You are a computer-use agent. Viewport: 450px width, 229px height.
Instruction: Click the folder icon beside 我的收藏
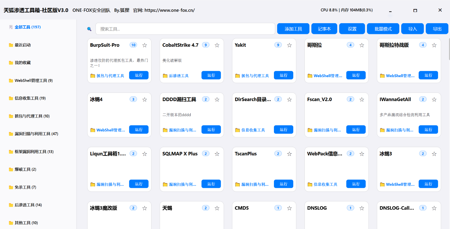click(11, 63)
